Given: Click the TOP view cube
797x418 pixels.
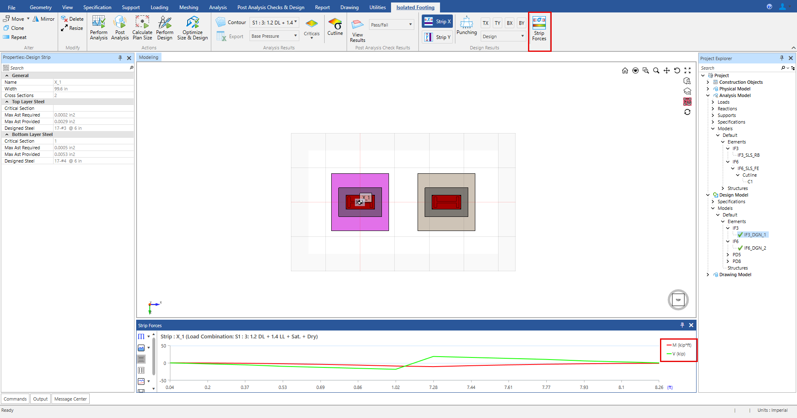Looking at the screenshot, I should [x=678, y=300].
